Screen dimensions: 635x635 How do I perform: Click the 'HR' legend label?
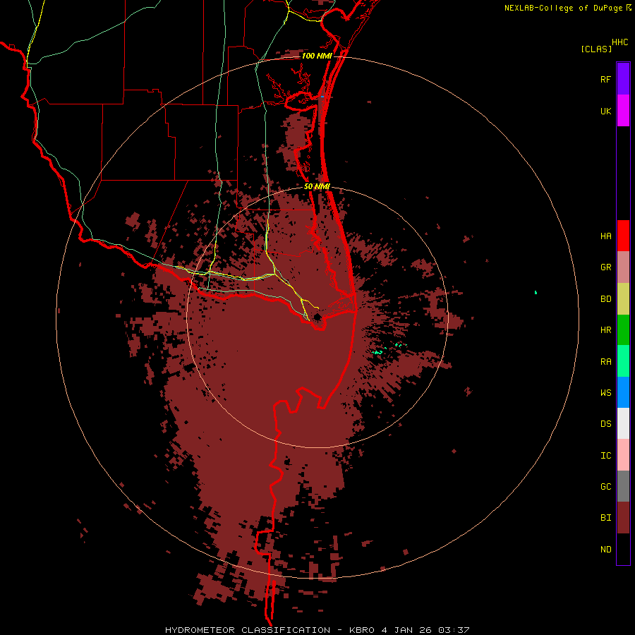pos(605,330)
